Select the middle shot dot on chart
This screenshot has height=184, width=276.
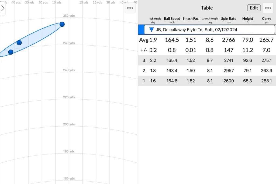click(x=19, y=43)
